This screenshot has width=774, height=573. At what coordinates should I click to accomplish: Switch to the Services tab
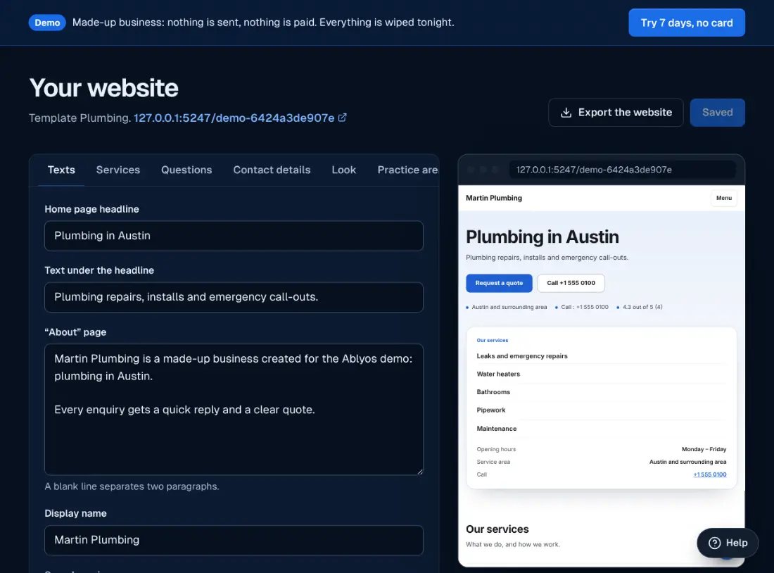tap(118, 170)
